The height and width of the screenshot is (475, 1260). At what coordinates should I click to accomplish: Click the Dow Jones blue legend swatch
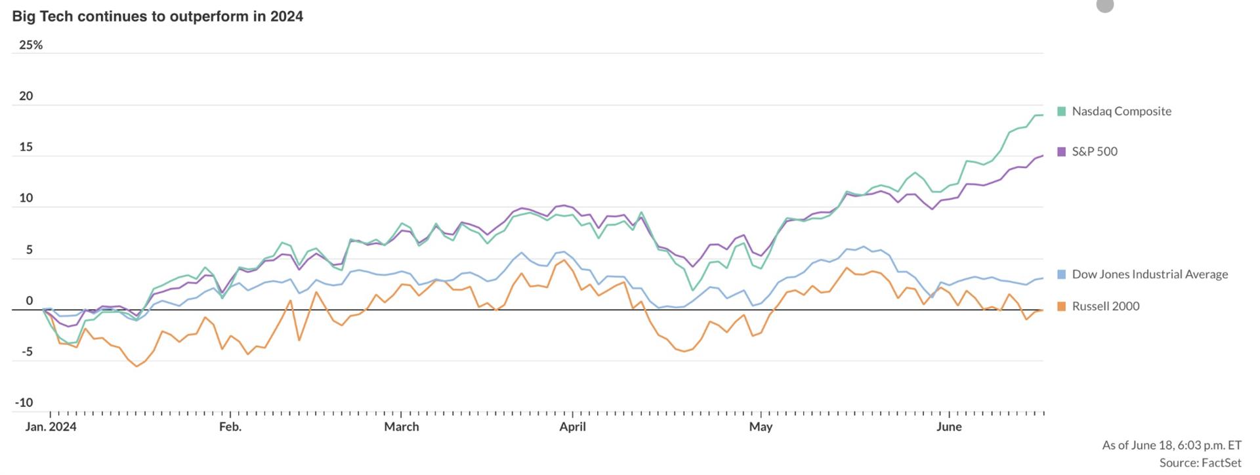point(1061,274)
